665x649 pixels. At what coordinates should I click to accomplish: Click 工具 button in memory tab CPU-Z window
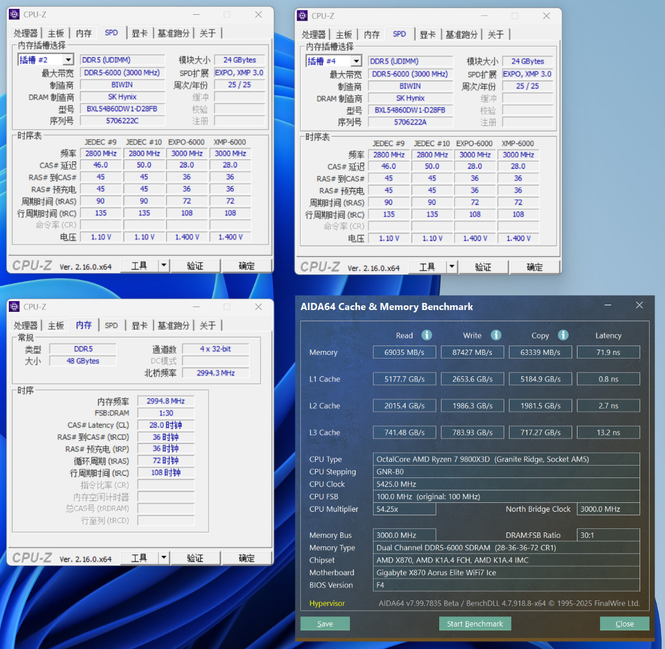[x=140, y=558]
